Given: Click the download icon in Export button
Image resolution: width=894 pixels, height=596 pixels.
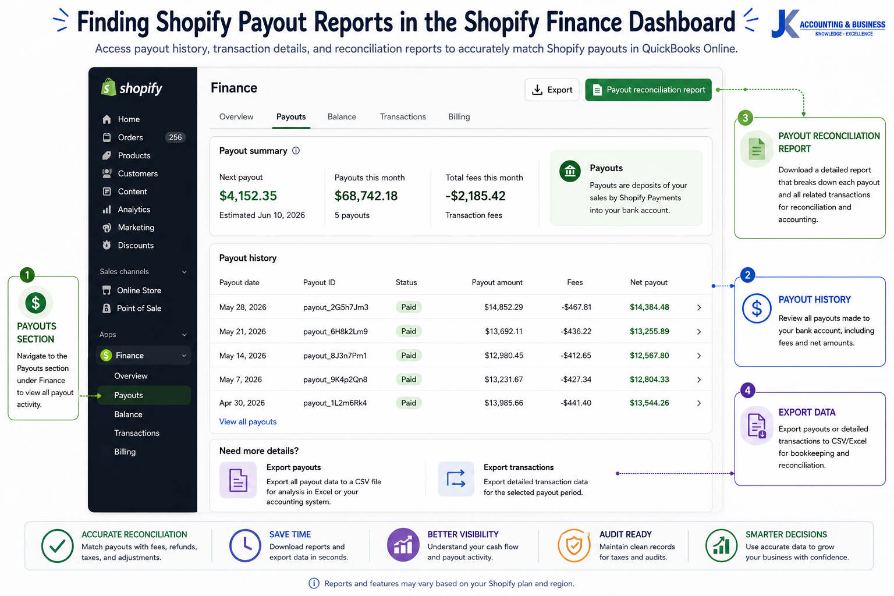Looking at the screenshot, I should click(537, 90).
